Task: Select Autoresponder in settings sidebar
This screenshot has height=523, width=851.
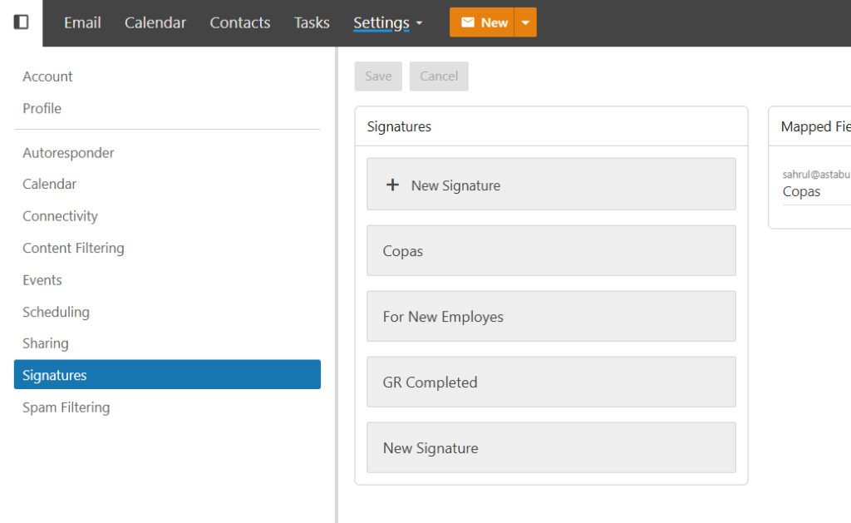Action: 68,153
